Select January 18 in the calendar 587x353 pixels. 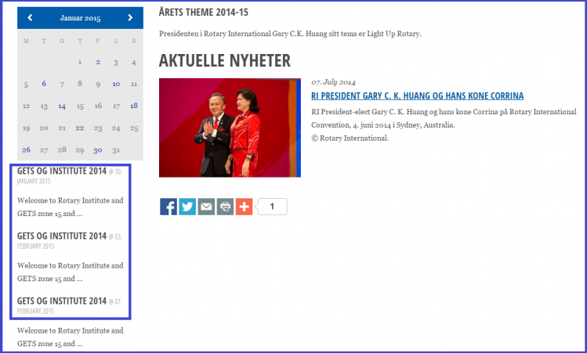(x=134, y=106)
